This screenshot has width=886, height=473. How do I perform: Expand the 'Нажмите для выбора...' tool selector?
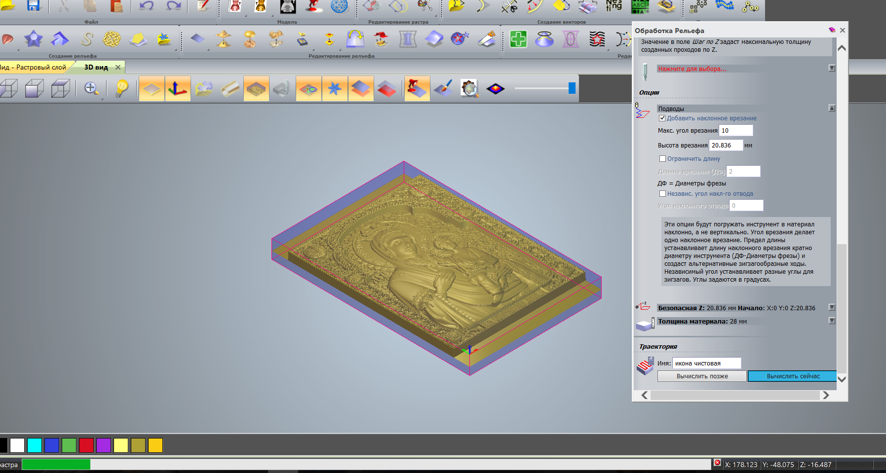pos(832,68)
